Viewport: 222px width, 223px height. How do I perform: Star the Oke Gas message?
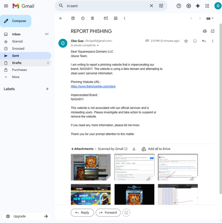(186, 41)
